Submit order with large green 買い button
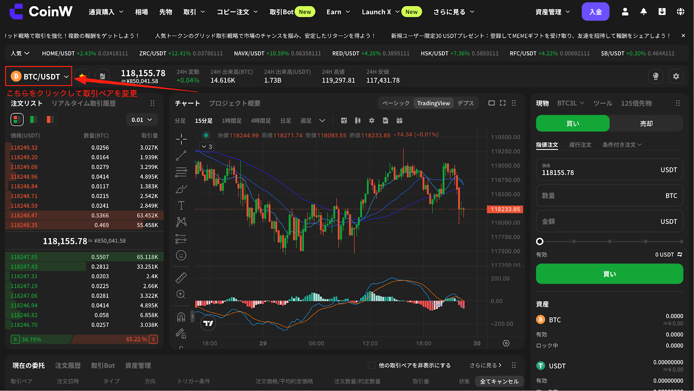This screenshot has height=391, width=694. pyautogui.click(x=609, y=274)
